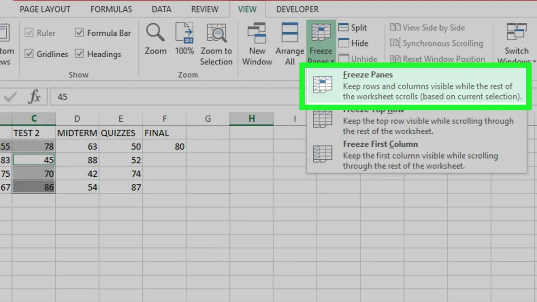
Task: Open a New Window
Action: click(x=257, y=45)
